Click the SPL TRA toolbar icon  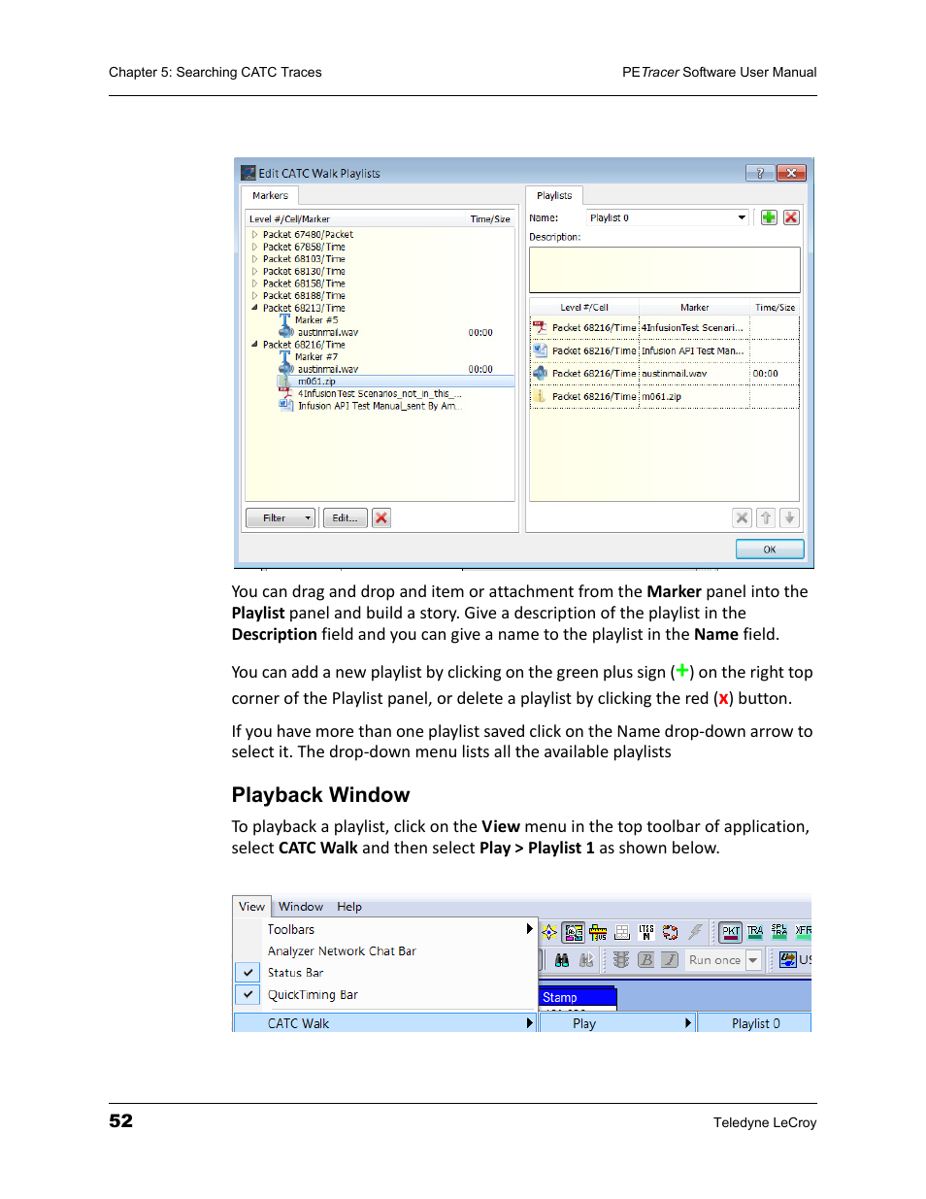coord(779,932)
